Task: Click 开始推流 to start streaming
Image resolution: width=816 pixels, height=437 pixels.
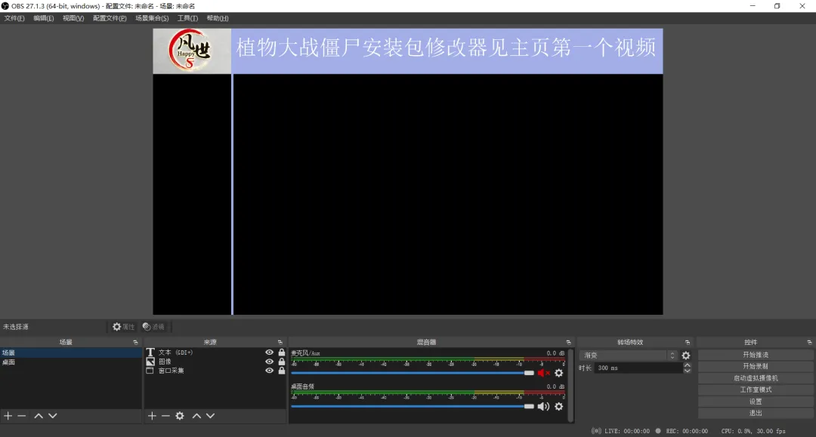Action: click(x=756, y=355)
